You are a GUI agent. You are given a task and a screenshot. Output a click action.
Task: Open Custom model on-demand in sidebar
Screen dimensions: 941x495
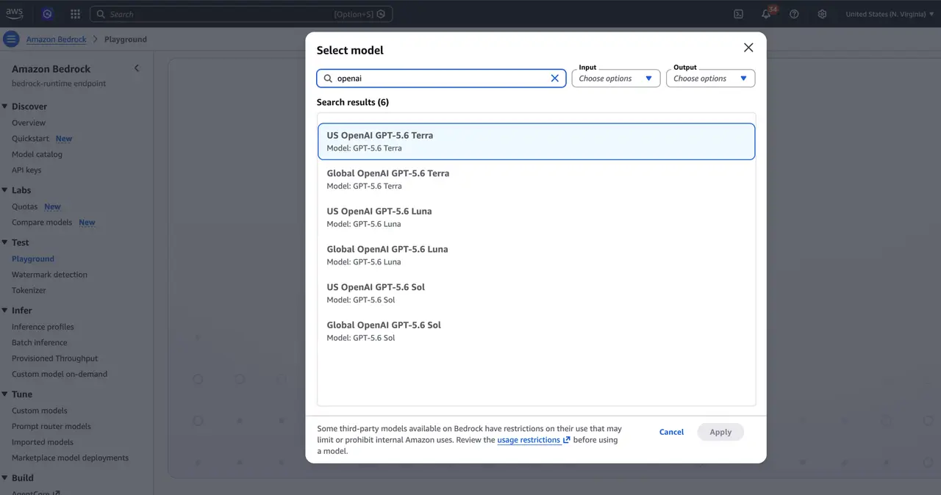tap(60, 374)
